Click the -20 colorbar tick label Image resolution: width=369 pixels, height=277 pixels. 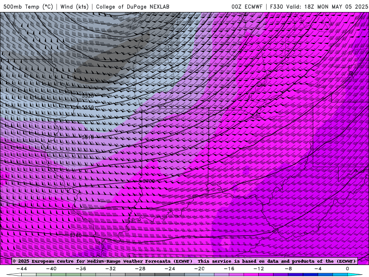(x=200, y=269)
